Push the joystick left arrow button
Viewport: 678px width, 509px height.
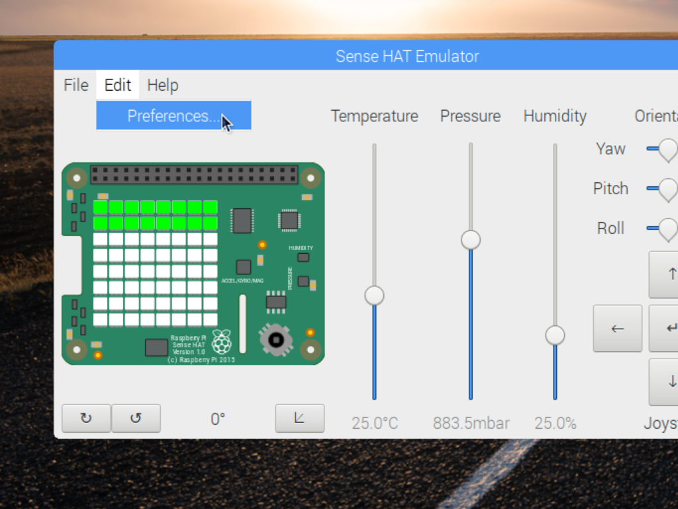pos(618,329)
